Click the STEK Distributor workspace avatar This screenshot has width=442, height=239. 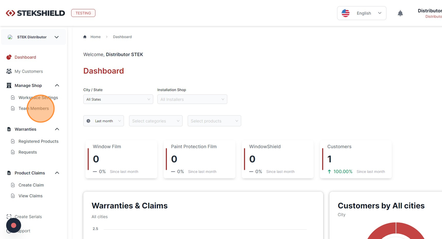tap(10, 37)
